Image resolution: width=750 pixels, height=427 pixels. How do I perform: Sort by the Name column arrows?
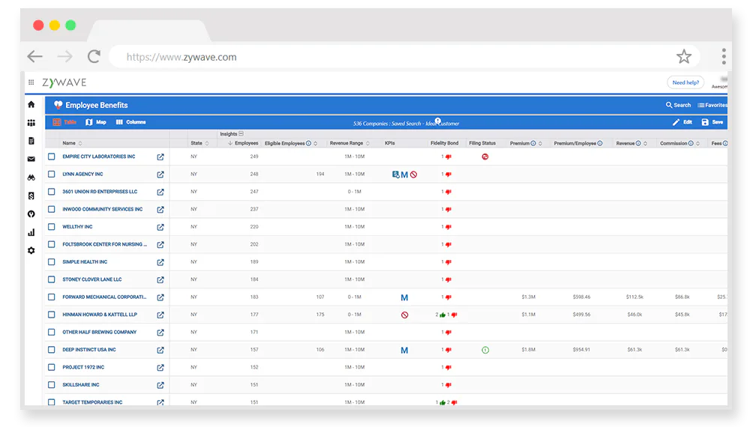click(x=80, y=143)
